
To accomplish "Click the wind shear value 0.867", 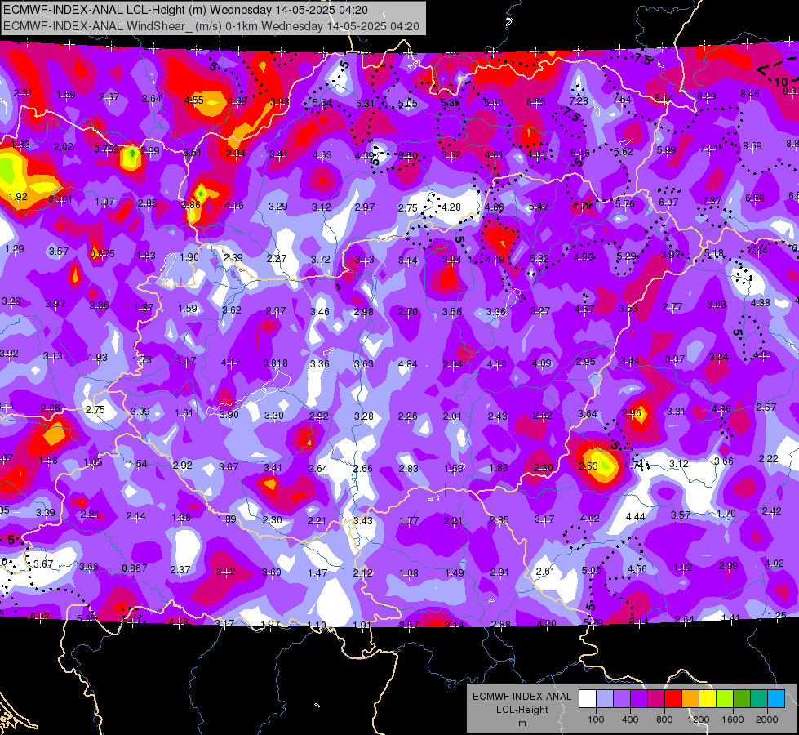I will (135, 568).
